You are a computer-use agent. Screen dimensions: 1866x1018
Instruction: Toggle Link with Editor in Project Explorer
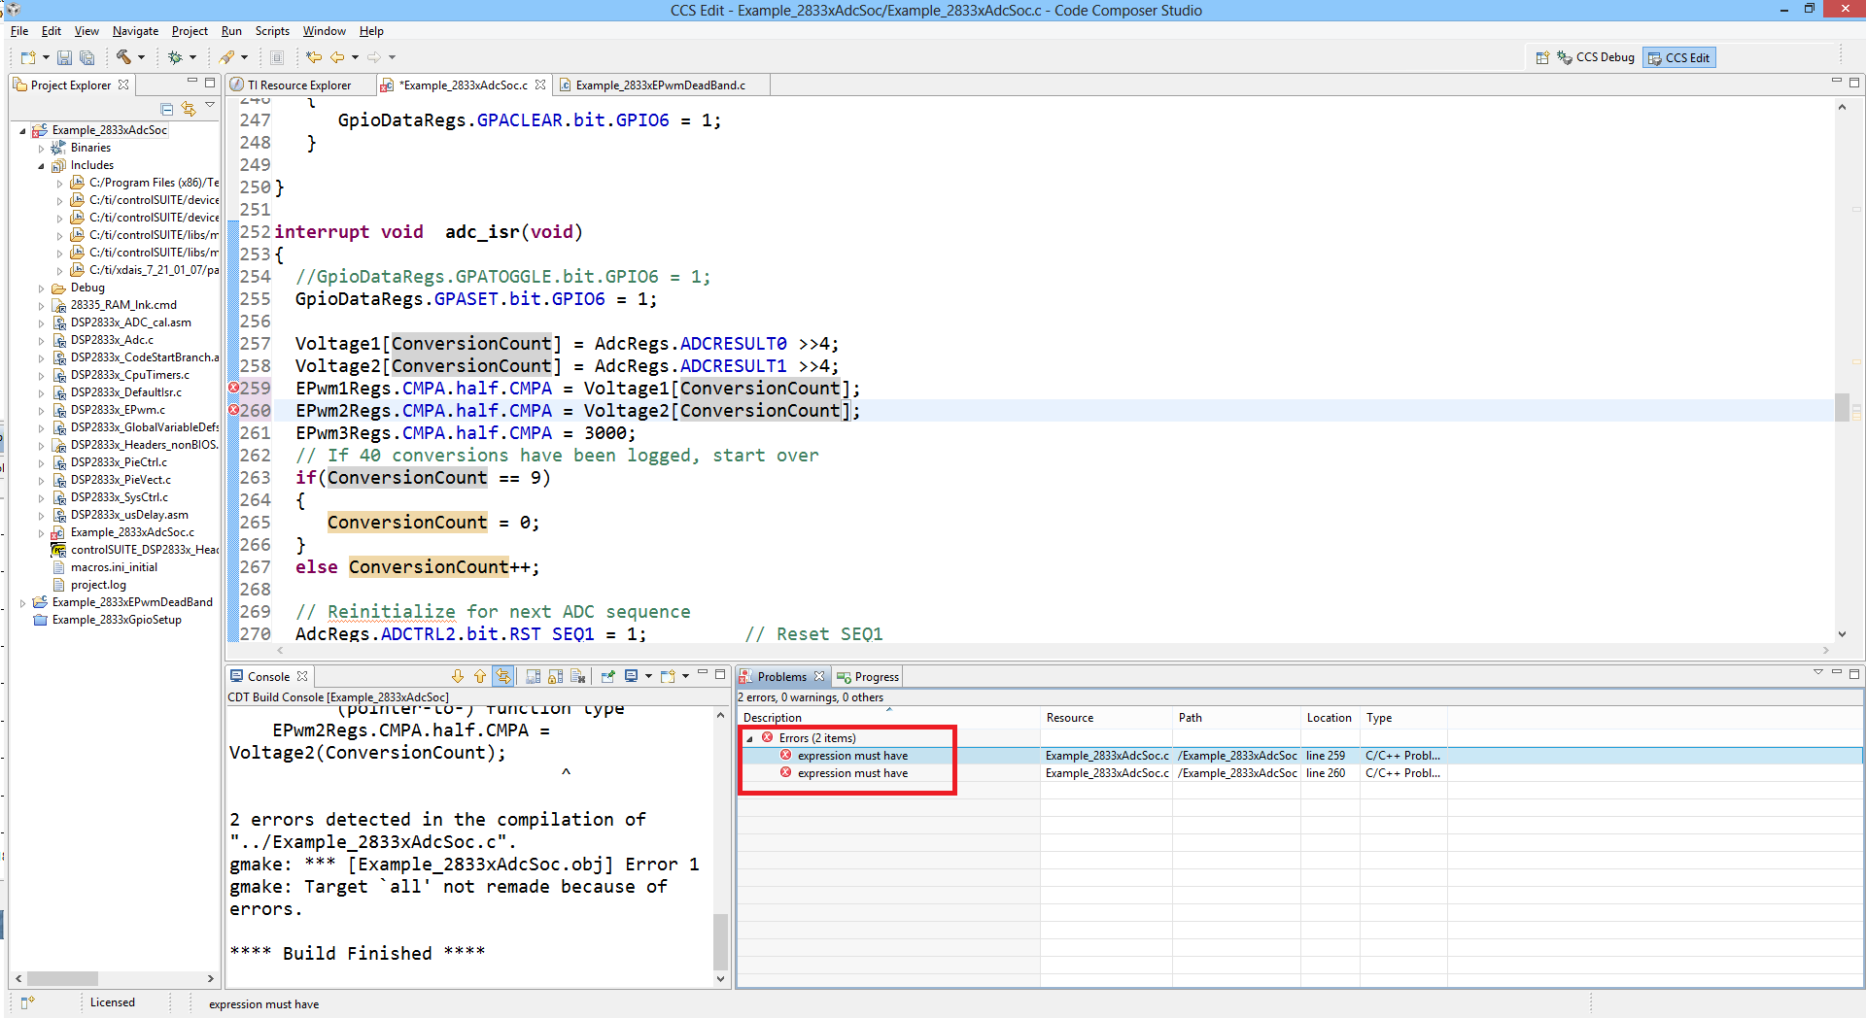pyautogui.click(x=188, y=109)
